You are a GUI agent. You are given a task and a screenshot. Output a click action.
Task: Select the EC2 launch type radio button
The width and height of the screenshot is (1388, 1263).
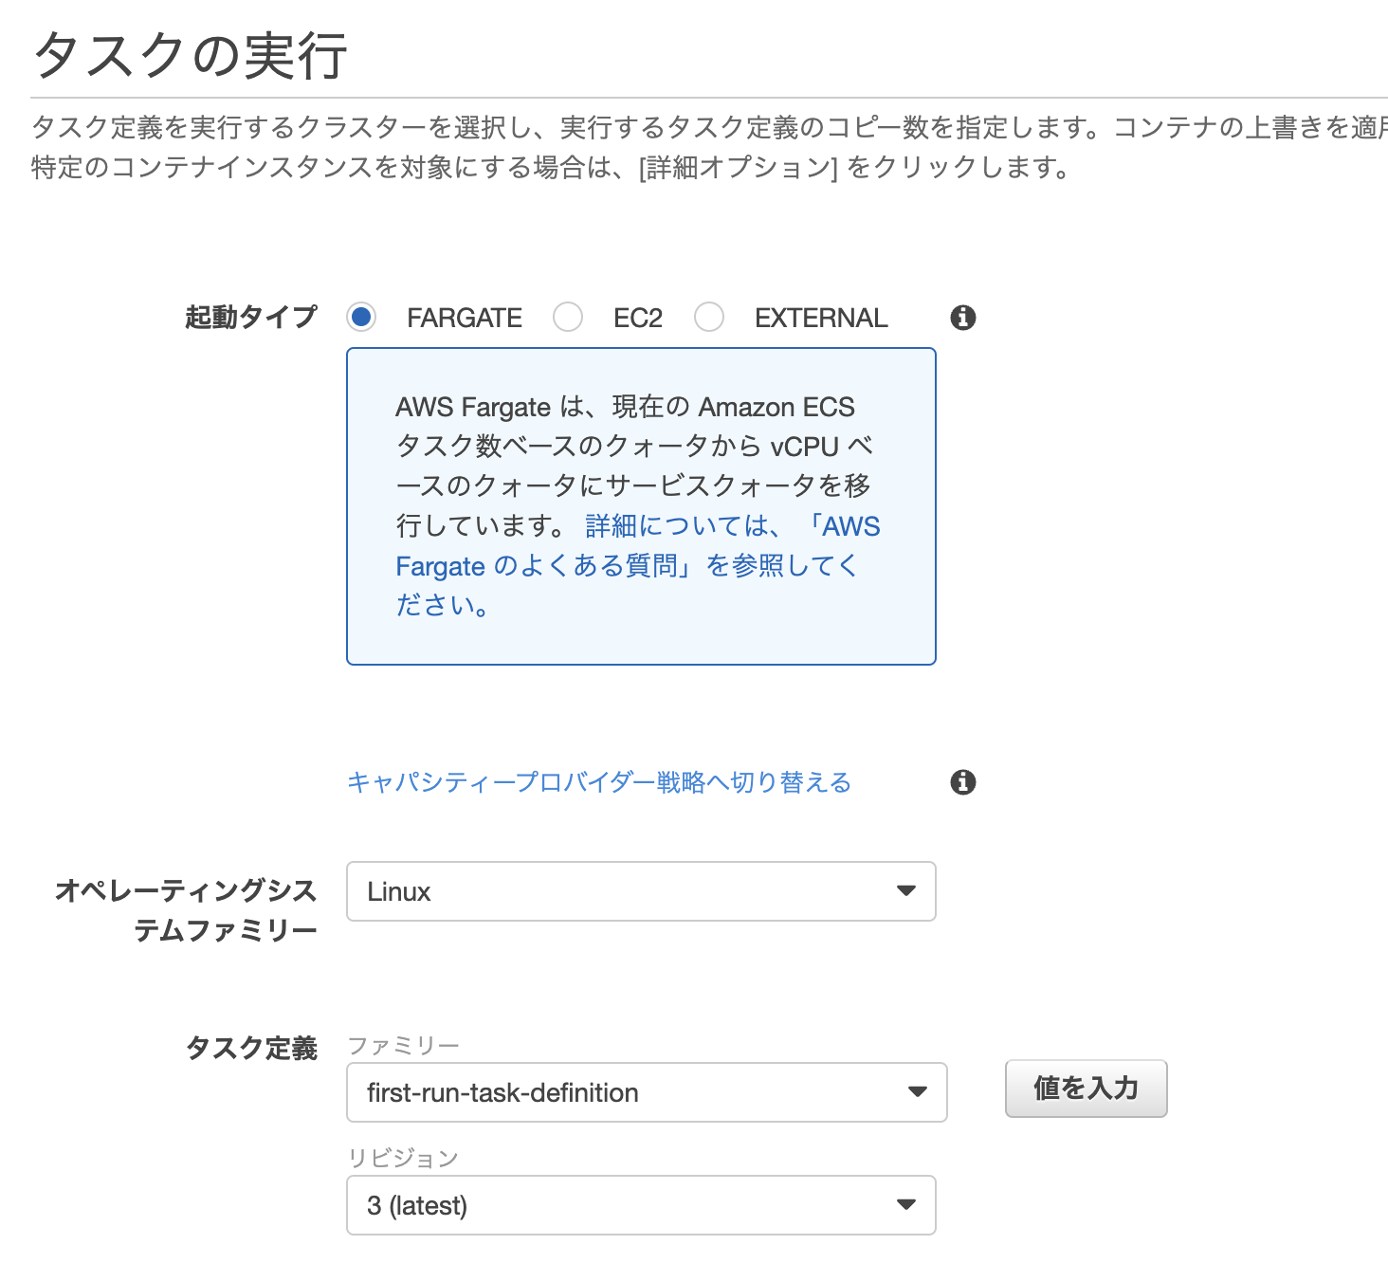(568, 317)
